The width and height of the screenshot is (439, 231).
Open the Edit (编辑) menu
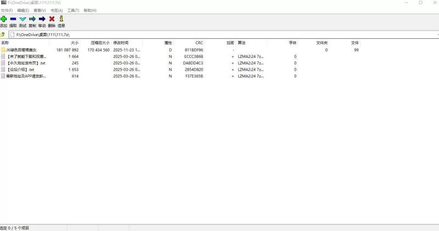[24, 10]
